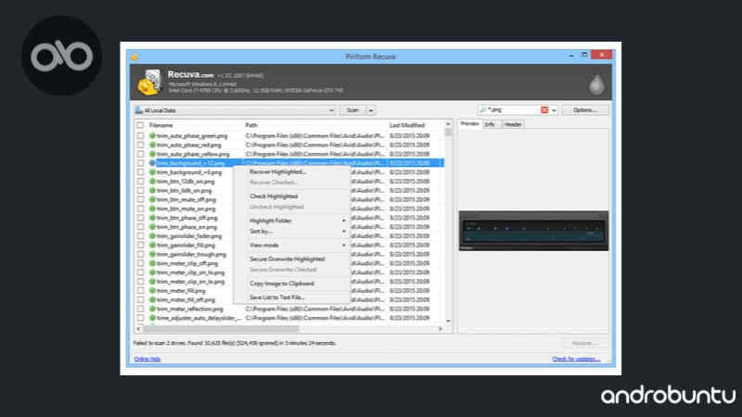Click the horizontal scrollbar right arrow
Screen dimensions: 742x417
[440, 329]
